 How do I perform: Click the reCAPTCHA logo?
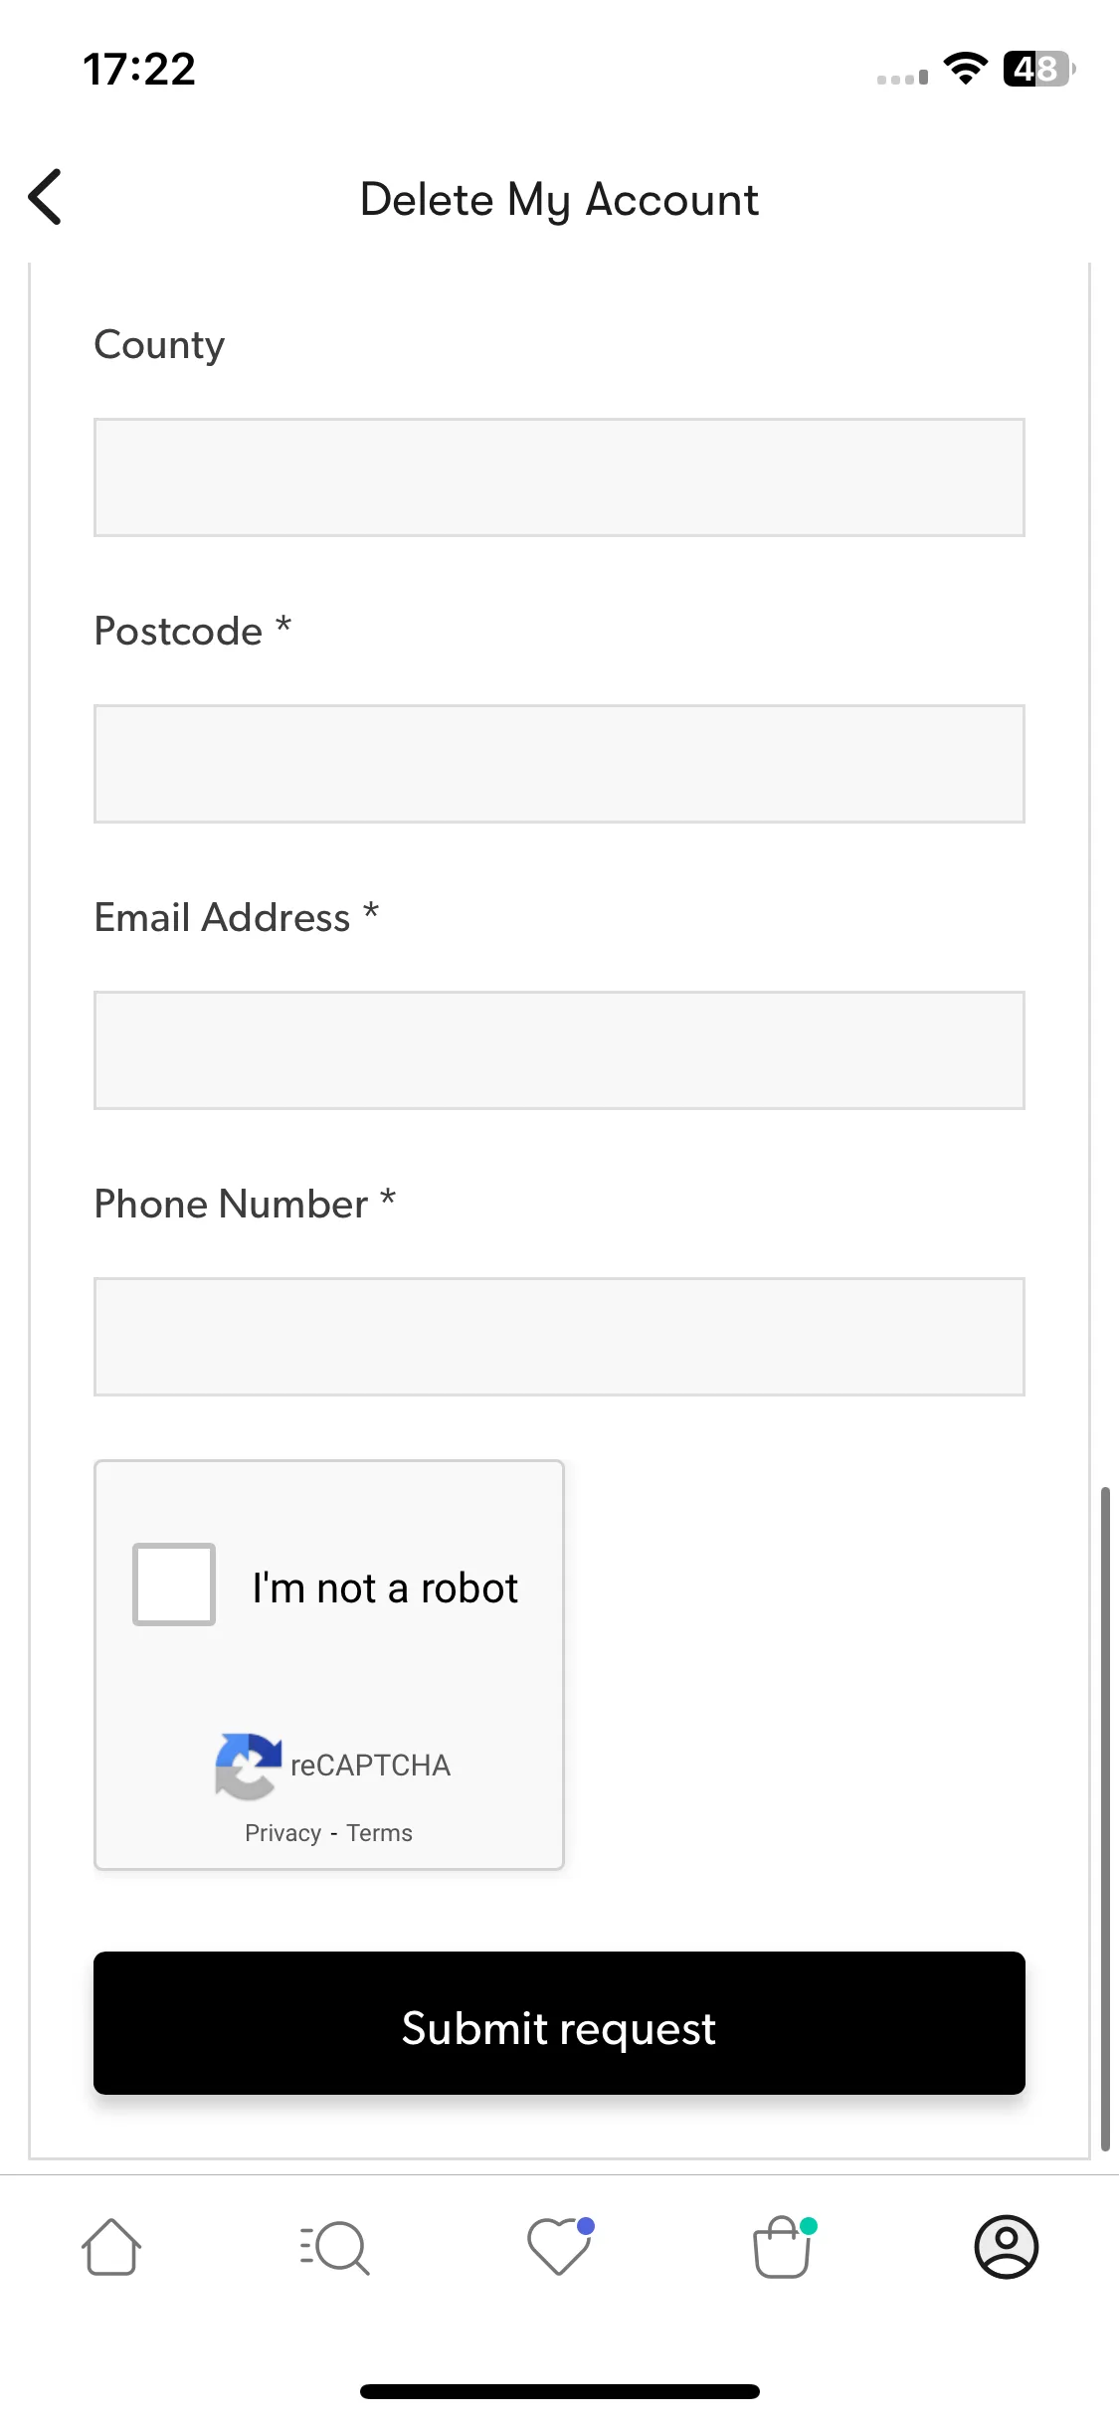pos(248,1767)
